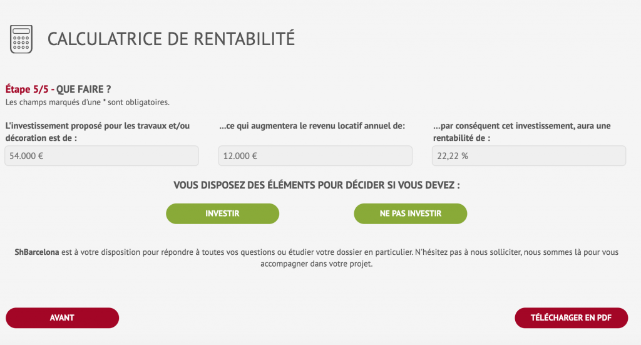Click the calculator icon beside the title

[x=22, y=39]
